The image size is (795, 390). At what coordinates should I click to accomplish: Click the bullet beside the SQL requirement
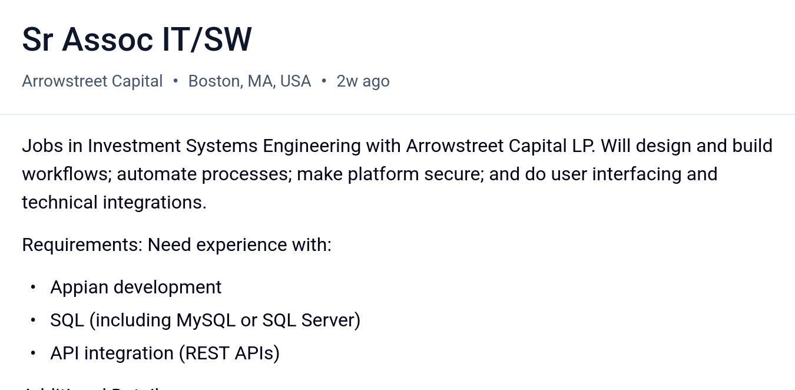pos(34,320)
